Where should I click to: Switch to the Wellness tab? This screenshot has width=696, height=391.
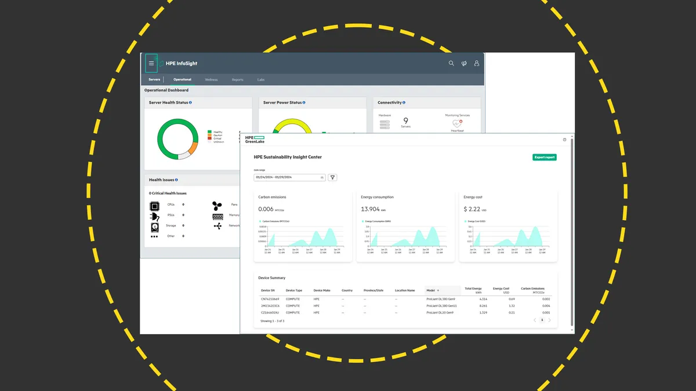[x=211, y=79]
